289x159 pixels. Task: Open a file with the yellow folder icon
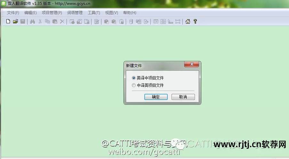pyautogui.click(x=15, y=21)
